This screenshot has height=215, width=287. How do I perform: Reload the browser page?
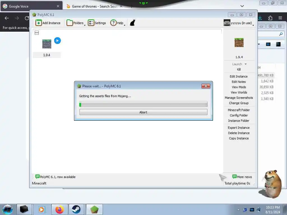click(x=27, y=18)
